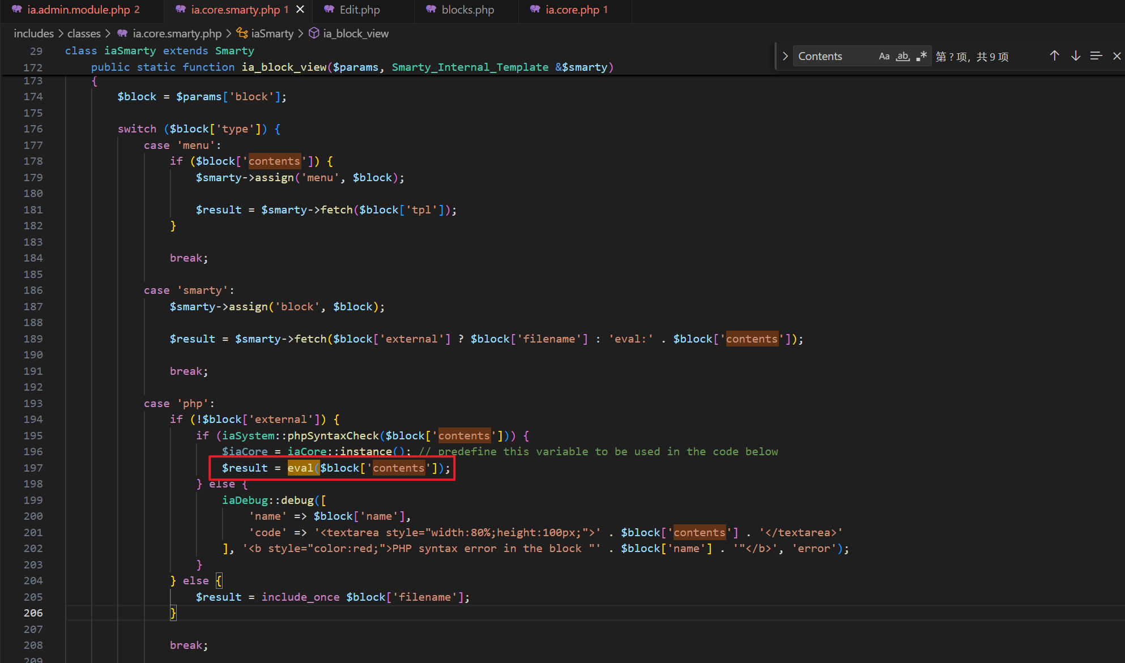Click PHP icon in the breadcrumb path

coord(122,33)
